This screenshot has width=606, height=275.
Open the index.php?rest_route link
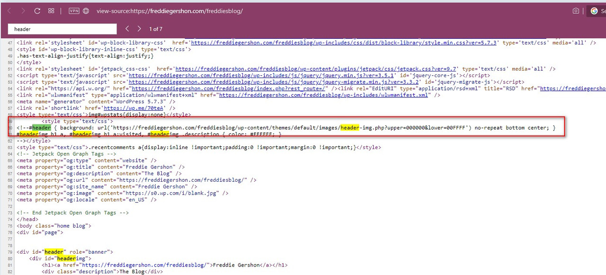coord(228,89)
